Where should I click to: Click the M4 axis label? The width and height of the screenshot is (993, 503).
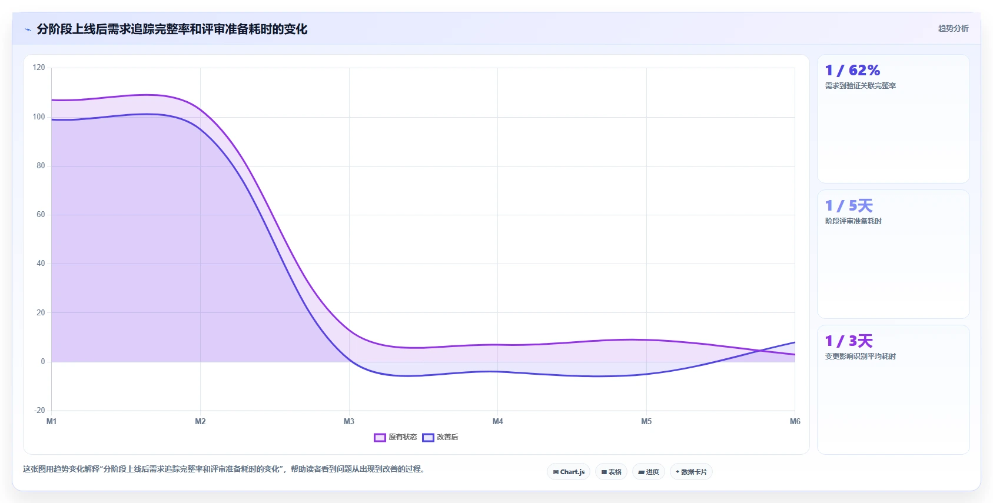498,421
